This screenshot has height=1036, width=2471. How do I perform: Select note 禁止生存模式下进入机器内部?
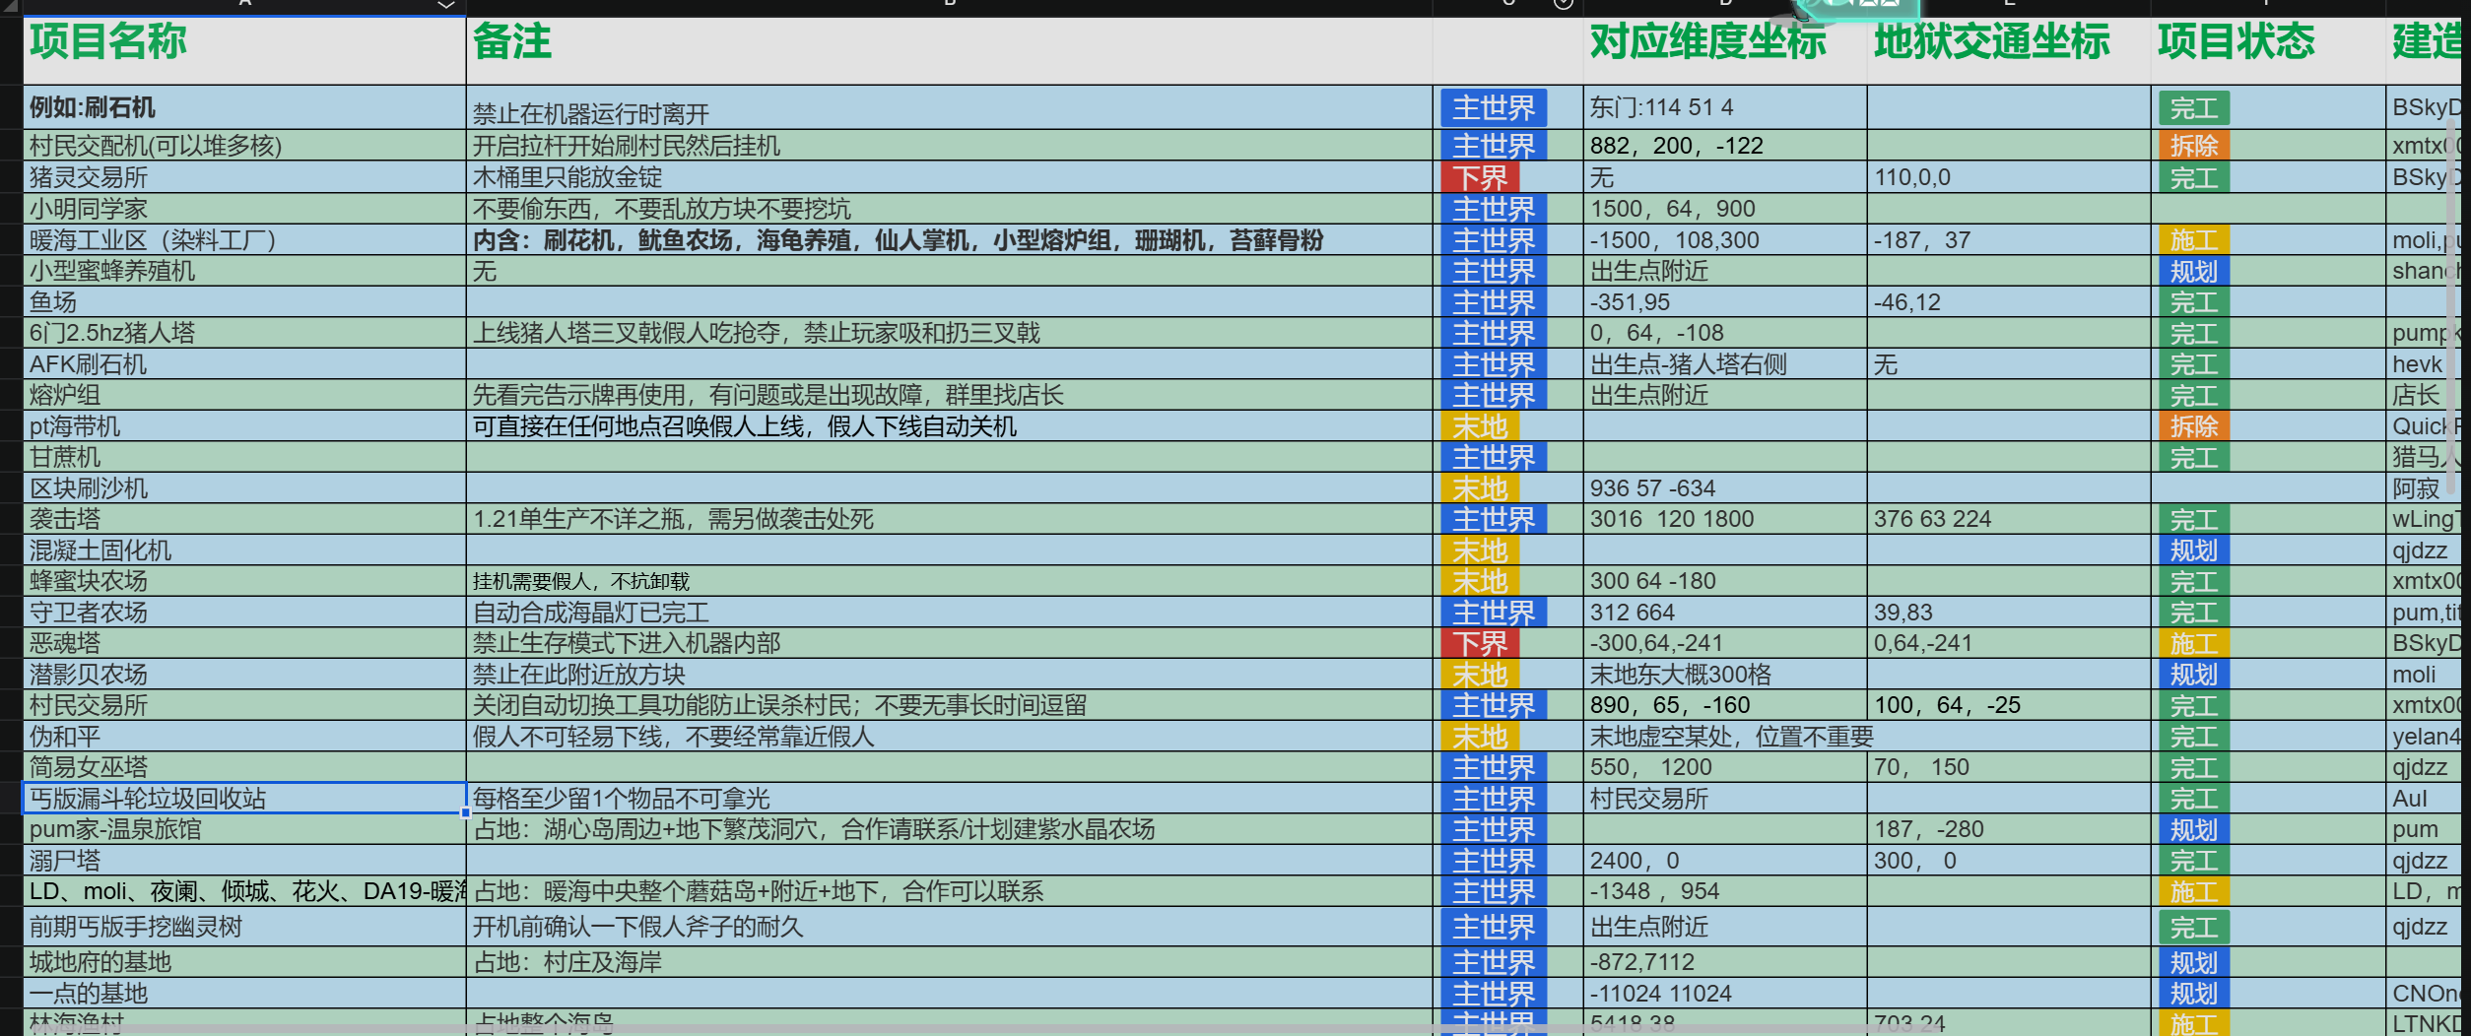click(949, 643)
